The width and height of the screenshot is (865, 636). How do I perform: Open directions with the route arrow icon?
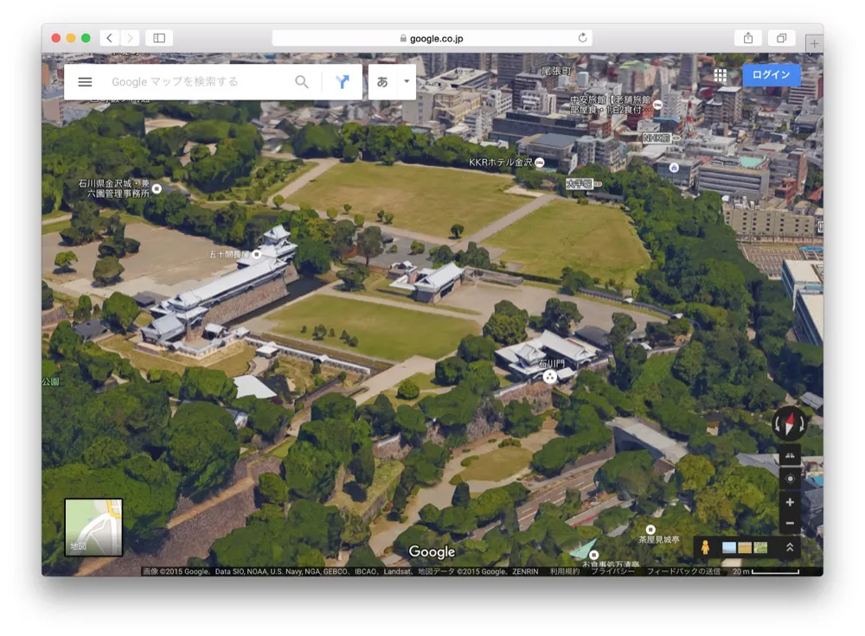pos(343,81)
